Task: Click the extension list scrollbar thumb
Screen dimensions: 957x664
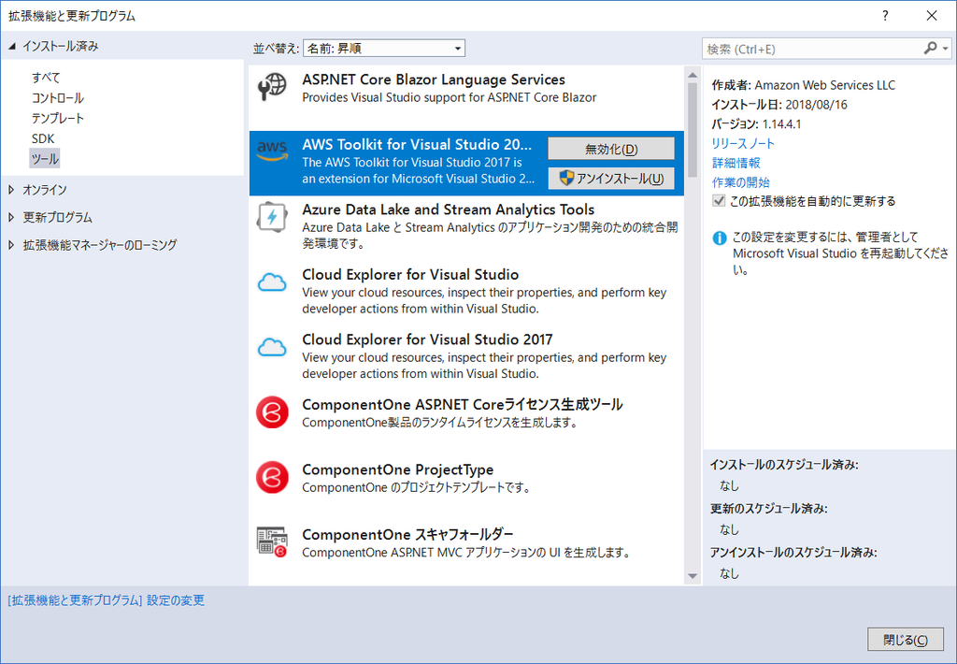Action: (693, 130)
